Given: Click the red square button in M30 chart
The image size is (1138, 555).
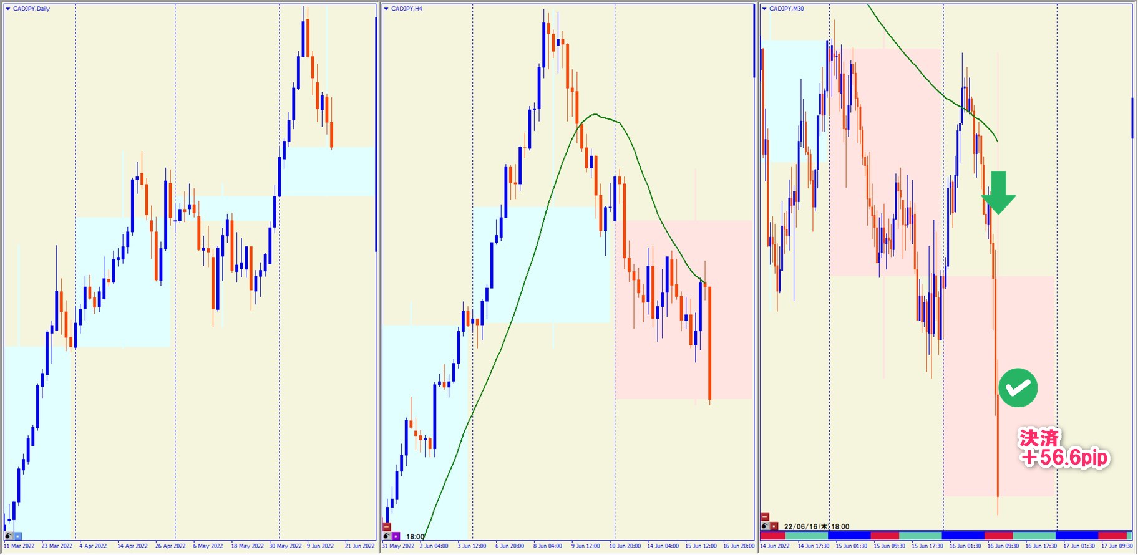Looking at the screenshot, I should click(774, 526).
